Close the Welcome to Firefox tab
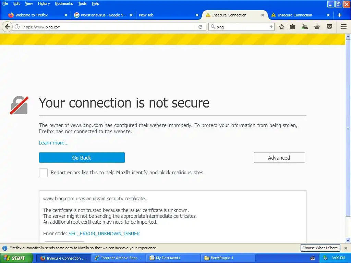The width and height of the screenshot is (351, 263). click(66, 15)
